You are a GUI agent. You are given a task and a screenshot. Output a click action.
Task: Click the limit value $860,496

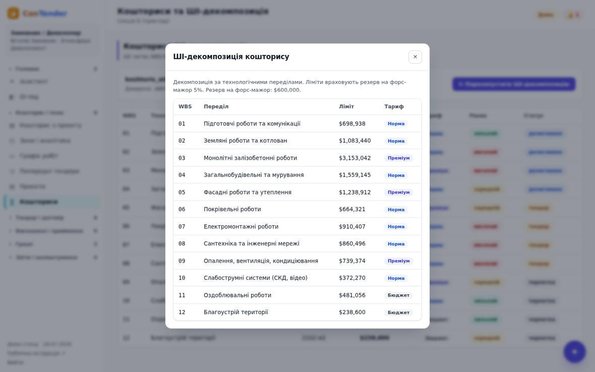coord(352,243)
